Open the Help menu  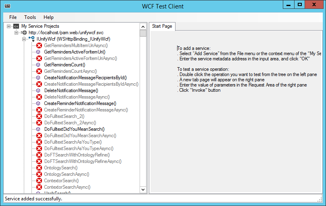[x=48, y=17]
